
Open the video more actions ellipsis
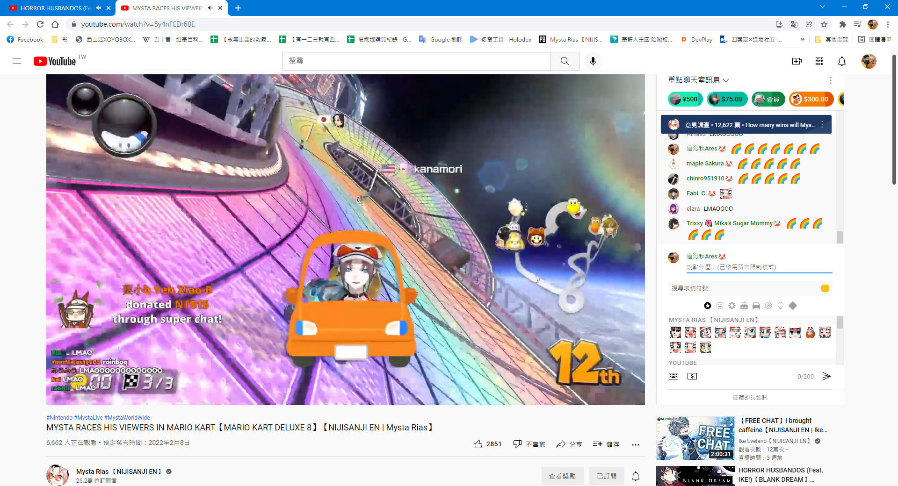click(635, 444)
